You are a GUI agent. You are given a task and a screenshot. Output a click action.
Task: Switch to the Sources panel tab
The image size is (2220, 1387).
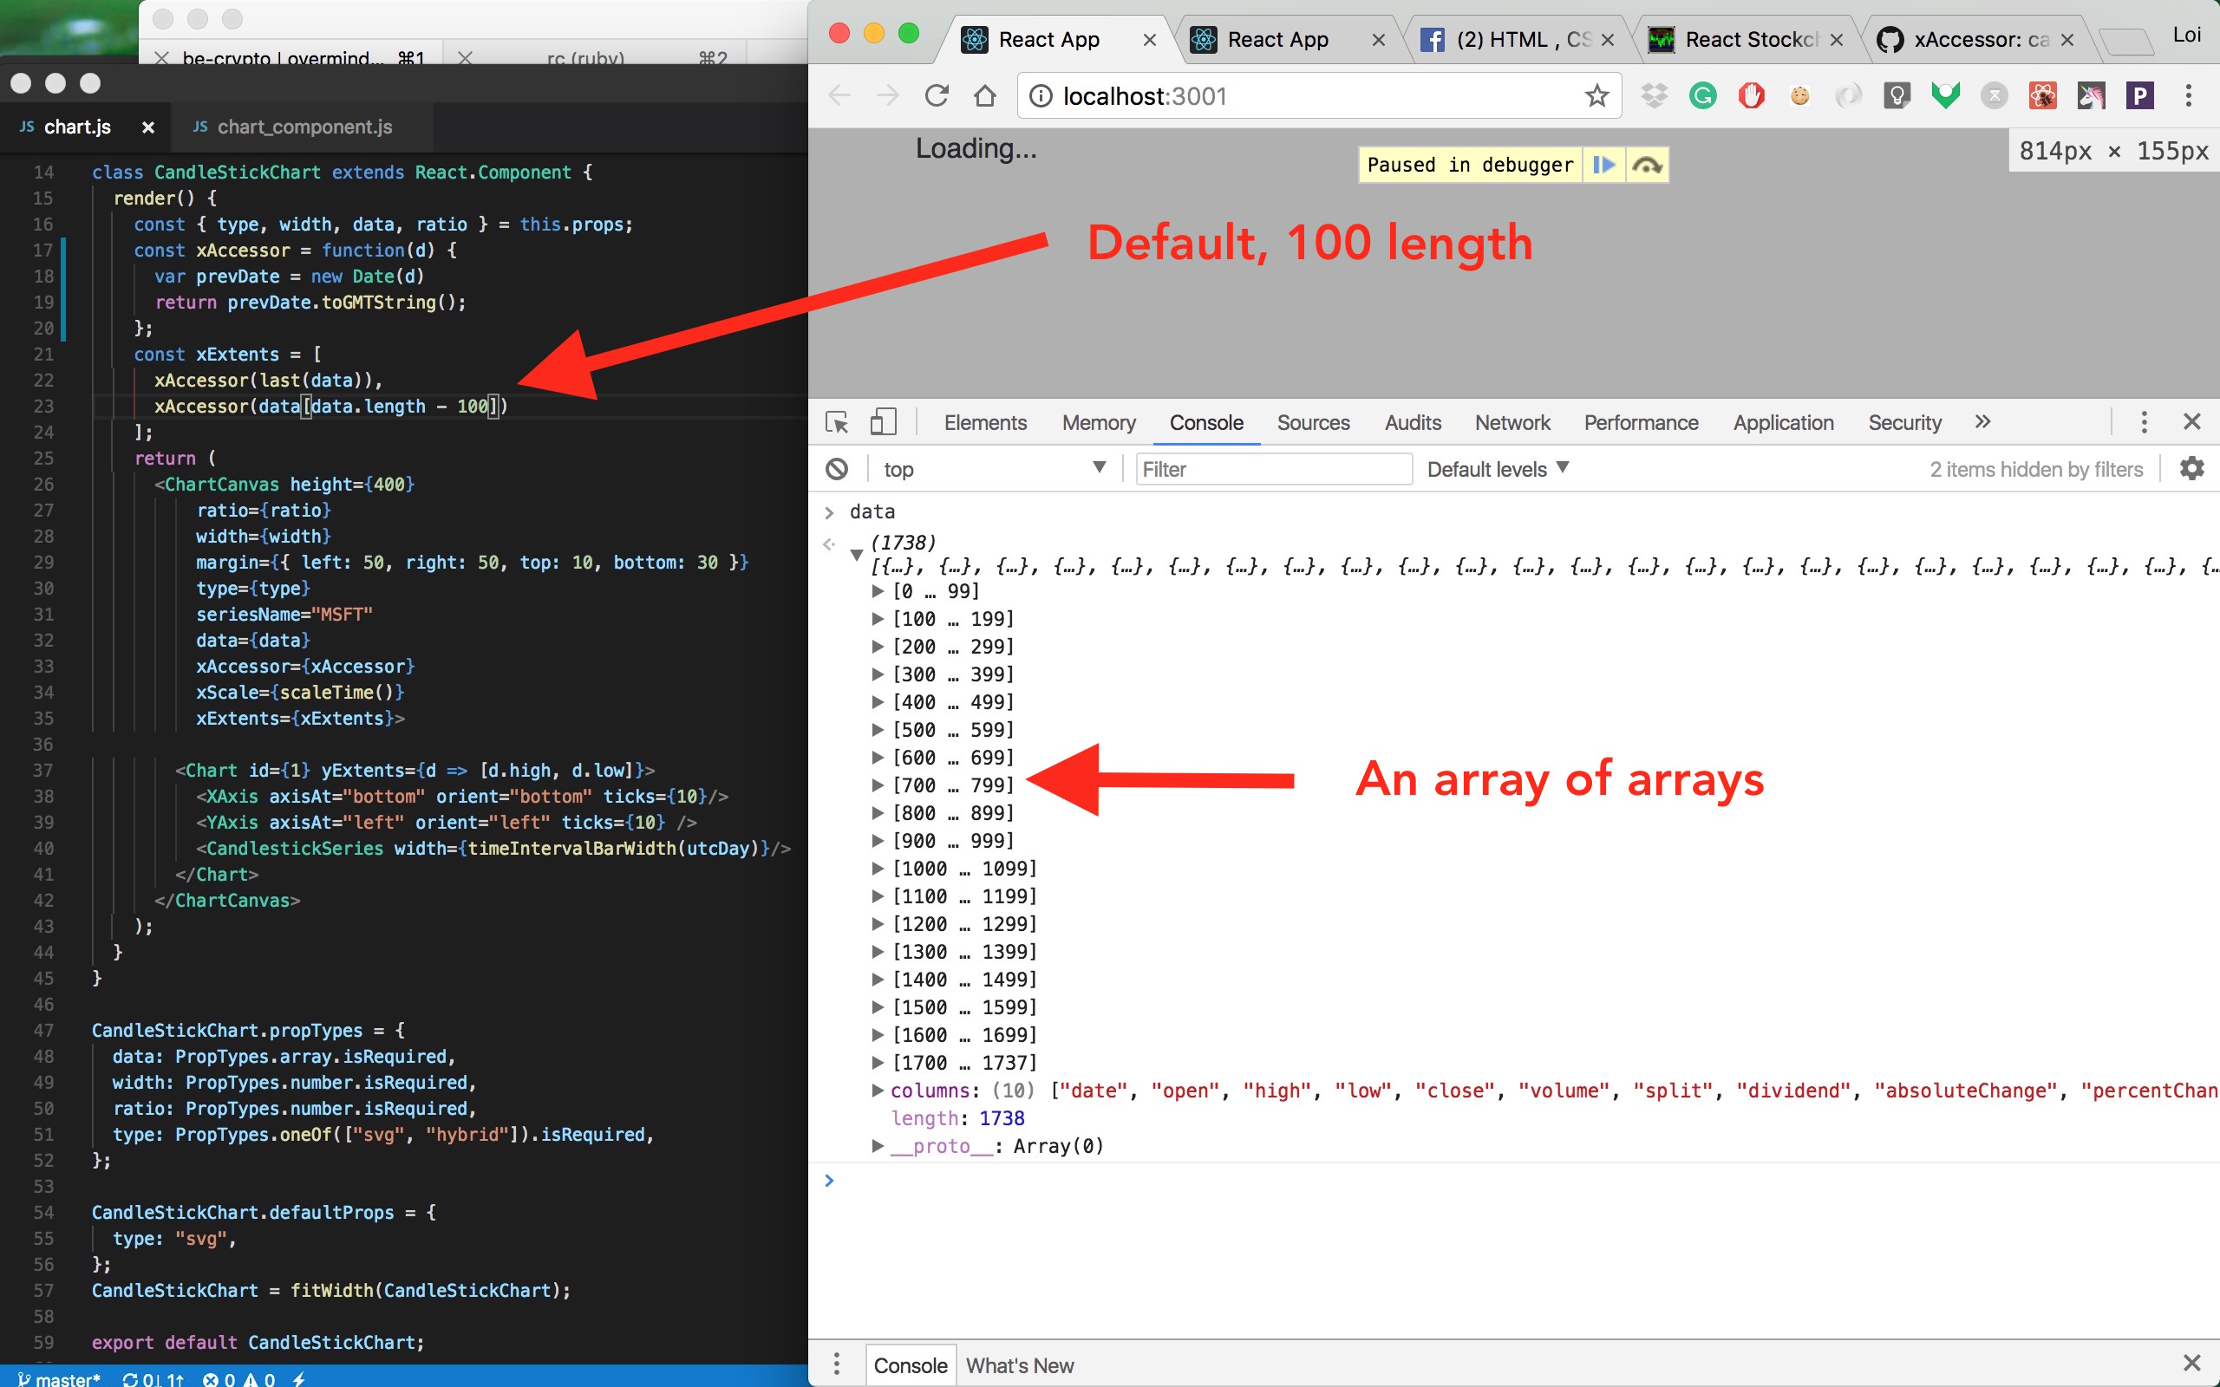(x=1313, y=423)
